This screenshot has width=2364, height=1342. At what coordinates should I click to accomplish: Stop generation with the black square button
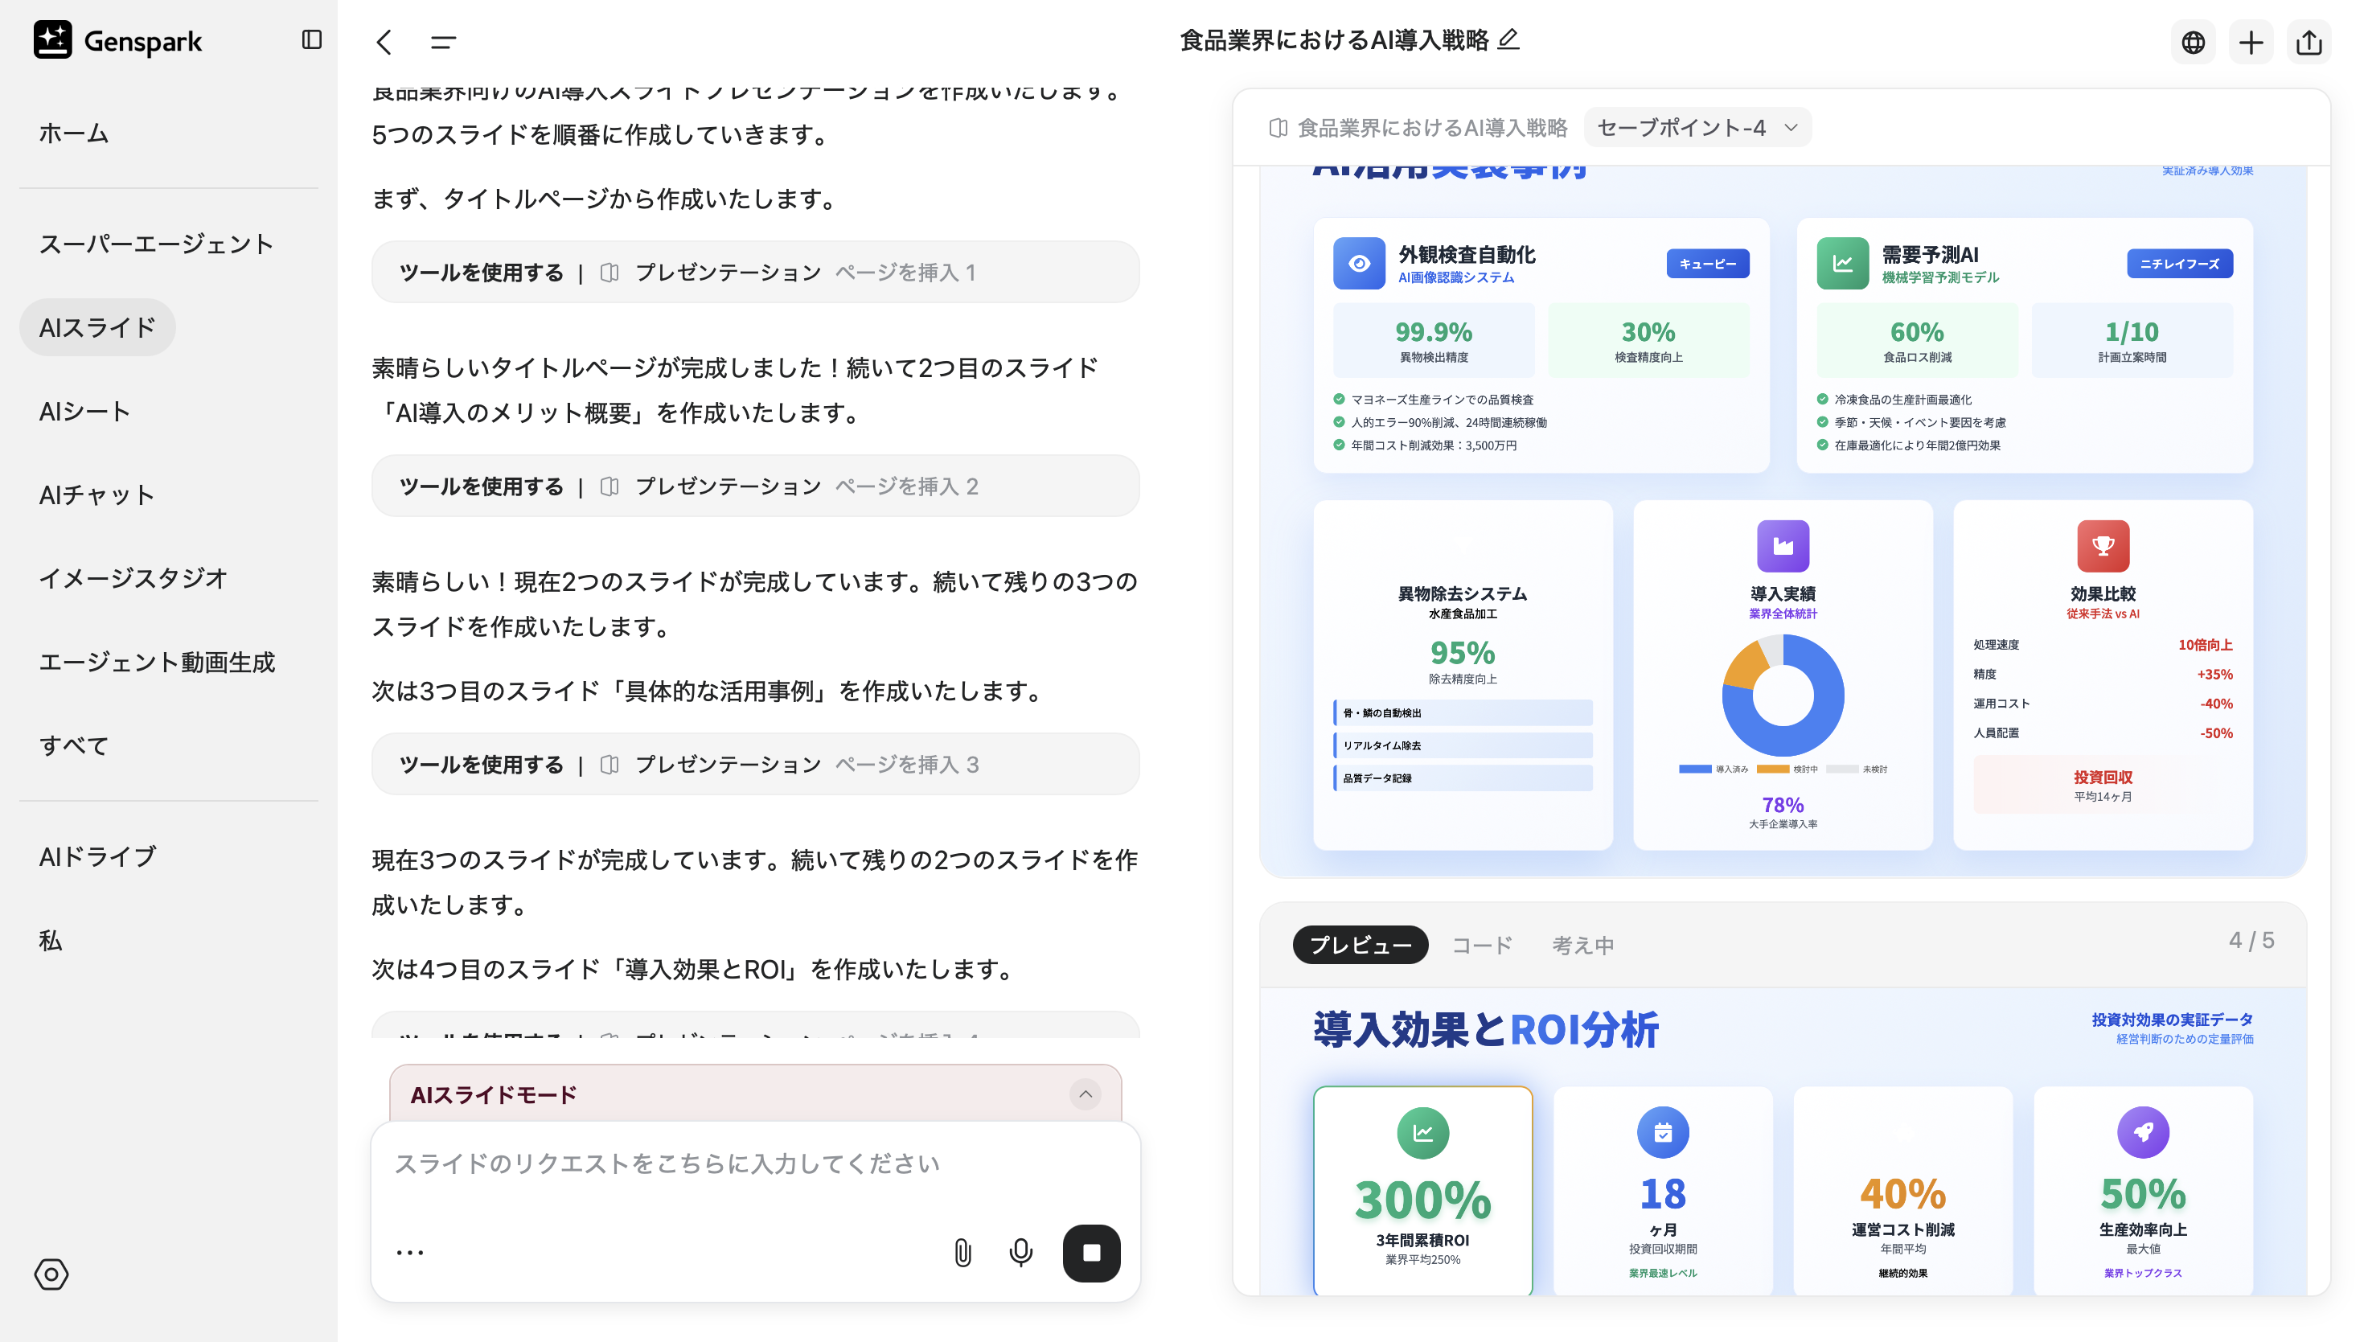(x=1091, y=1253)
